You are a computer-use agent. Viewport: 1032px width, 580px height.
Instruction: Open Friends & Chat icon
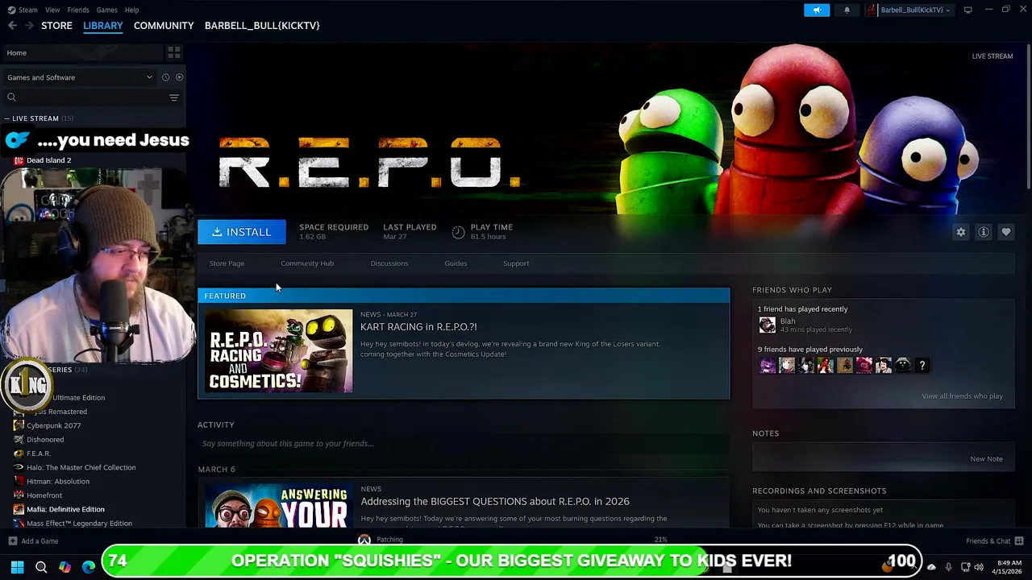click(x=1019, y=541)
